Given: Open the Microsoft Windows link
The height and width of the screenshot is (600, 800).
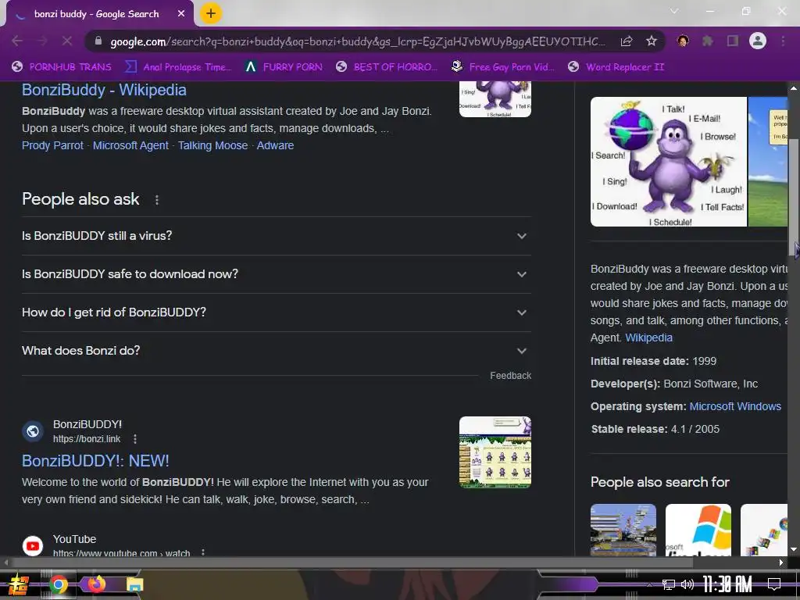Looking at the screenshot, I should pyautogui.click(x=735, y=406).
